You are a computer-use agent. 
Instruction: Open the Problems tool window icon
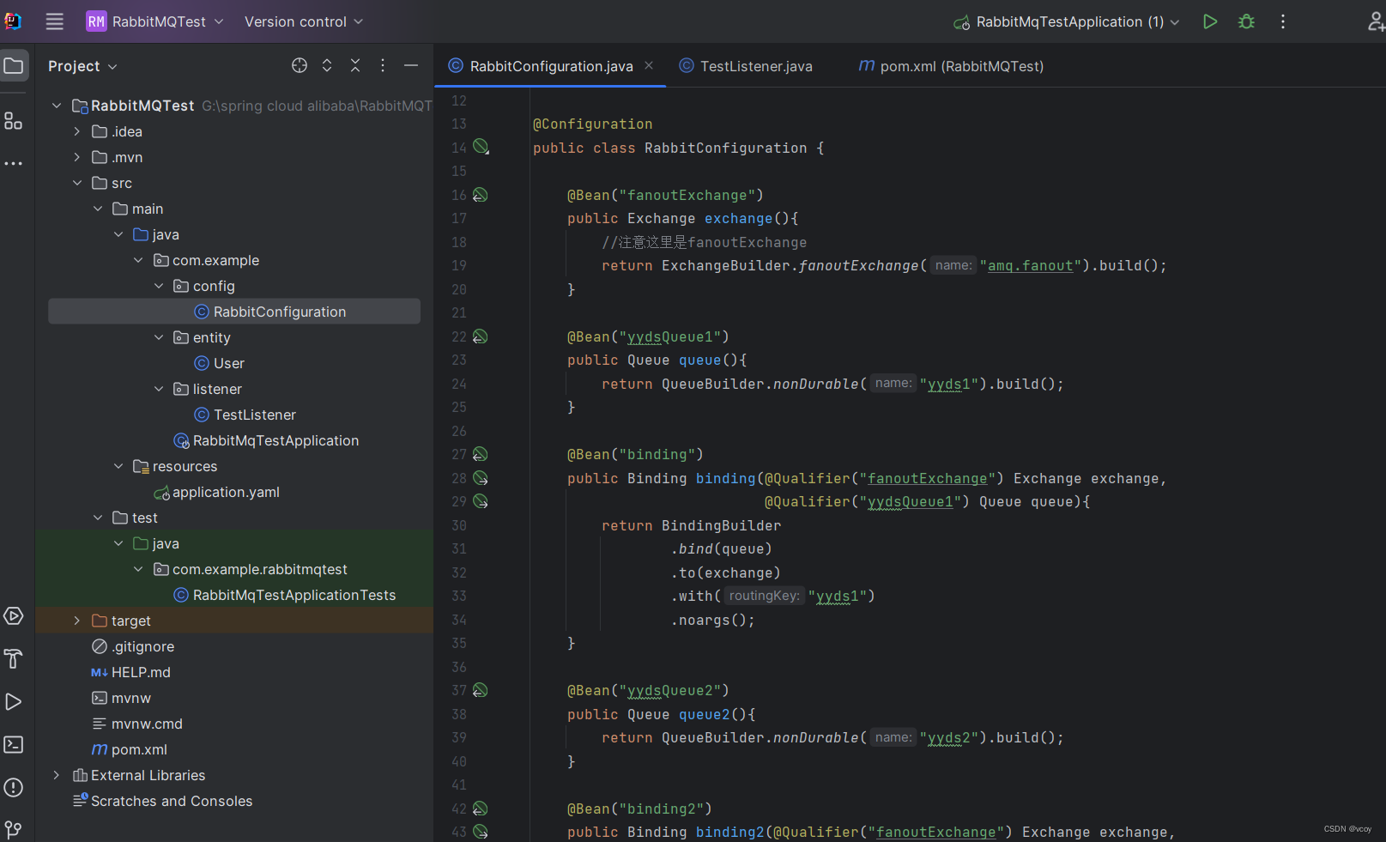coord(14,787)
